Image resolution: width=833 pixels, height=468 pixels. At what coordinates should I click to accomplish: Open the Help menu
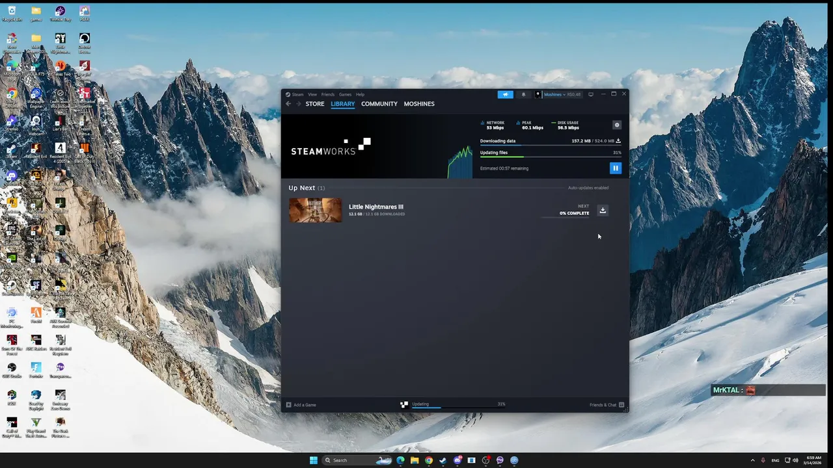pos(360,94)
